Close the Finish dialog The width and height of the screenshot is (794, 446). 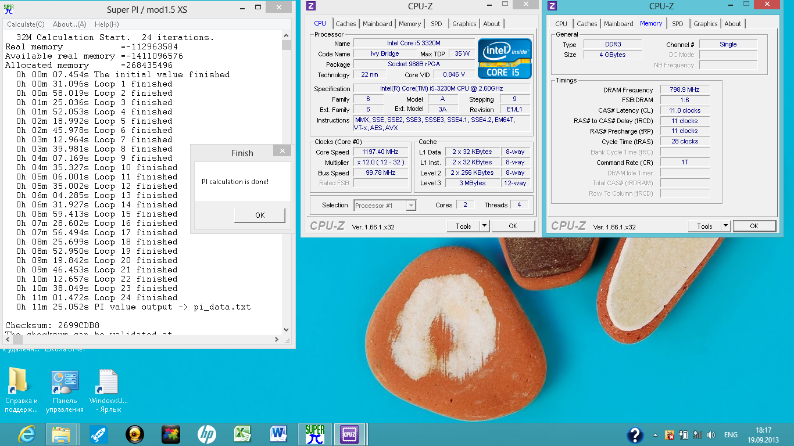tap(282, 151)
